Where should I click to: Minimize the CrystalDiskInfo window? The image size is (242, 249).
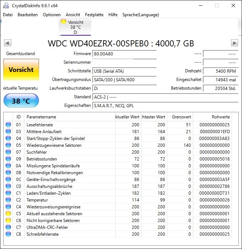[201, 5]
